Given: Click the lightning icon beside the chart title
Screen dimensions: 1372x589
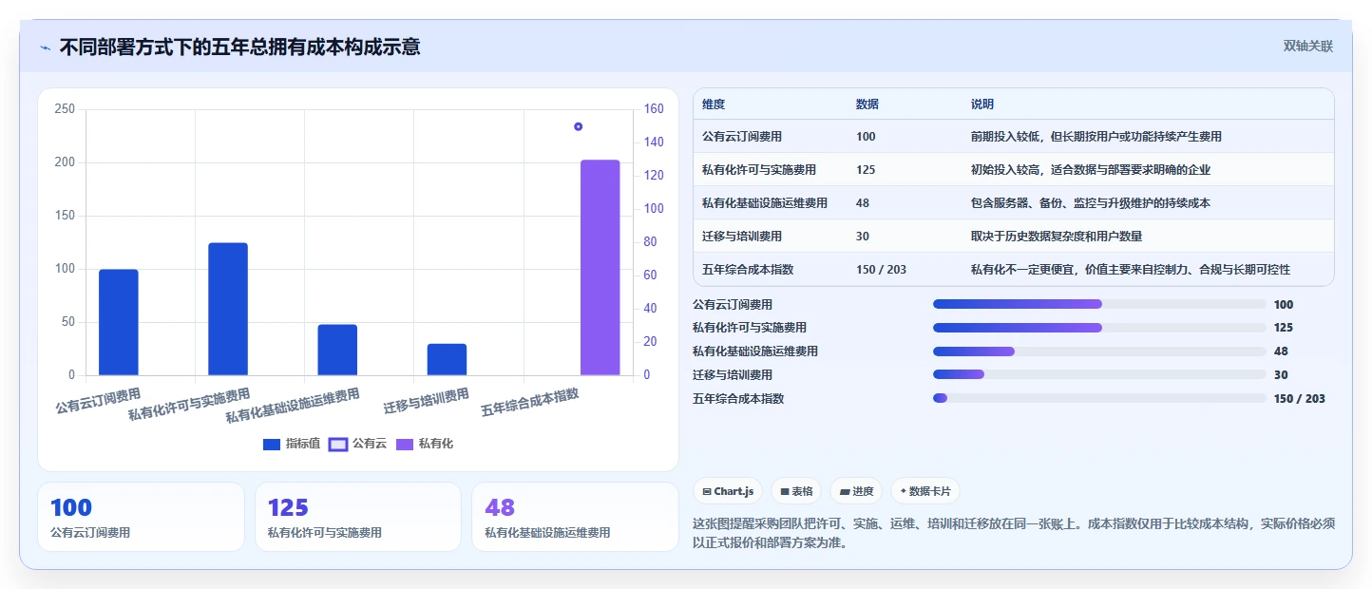Looking at the screenshot, I should [45, 47].
